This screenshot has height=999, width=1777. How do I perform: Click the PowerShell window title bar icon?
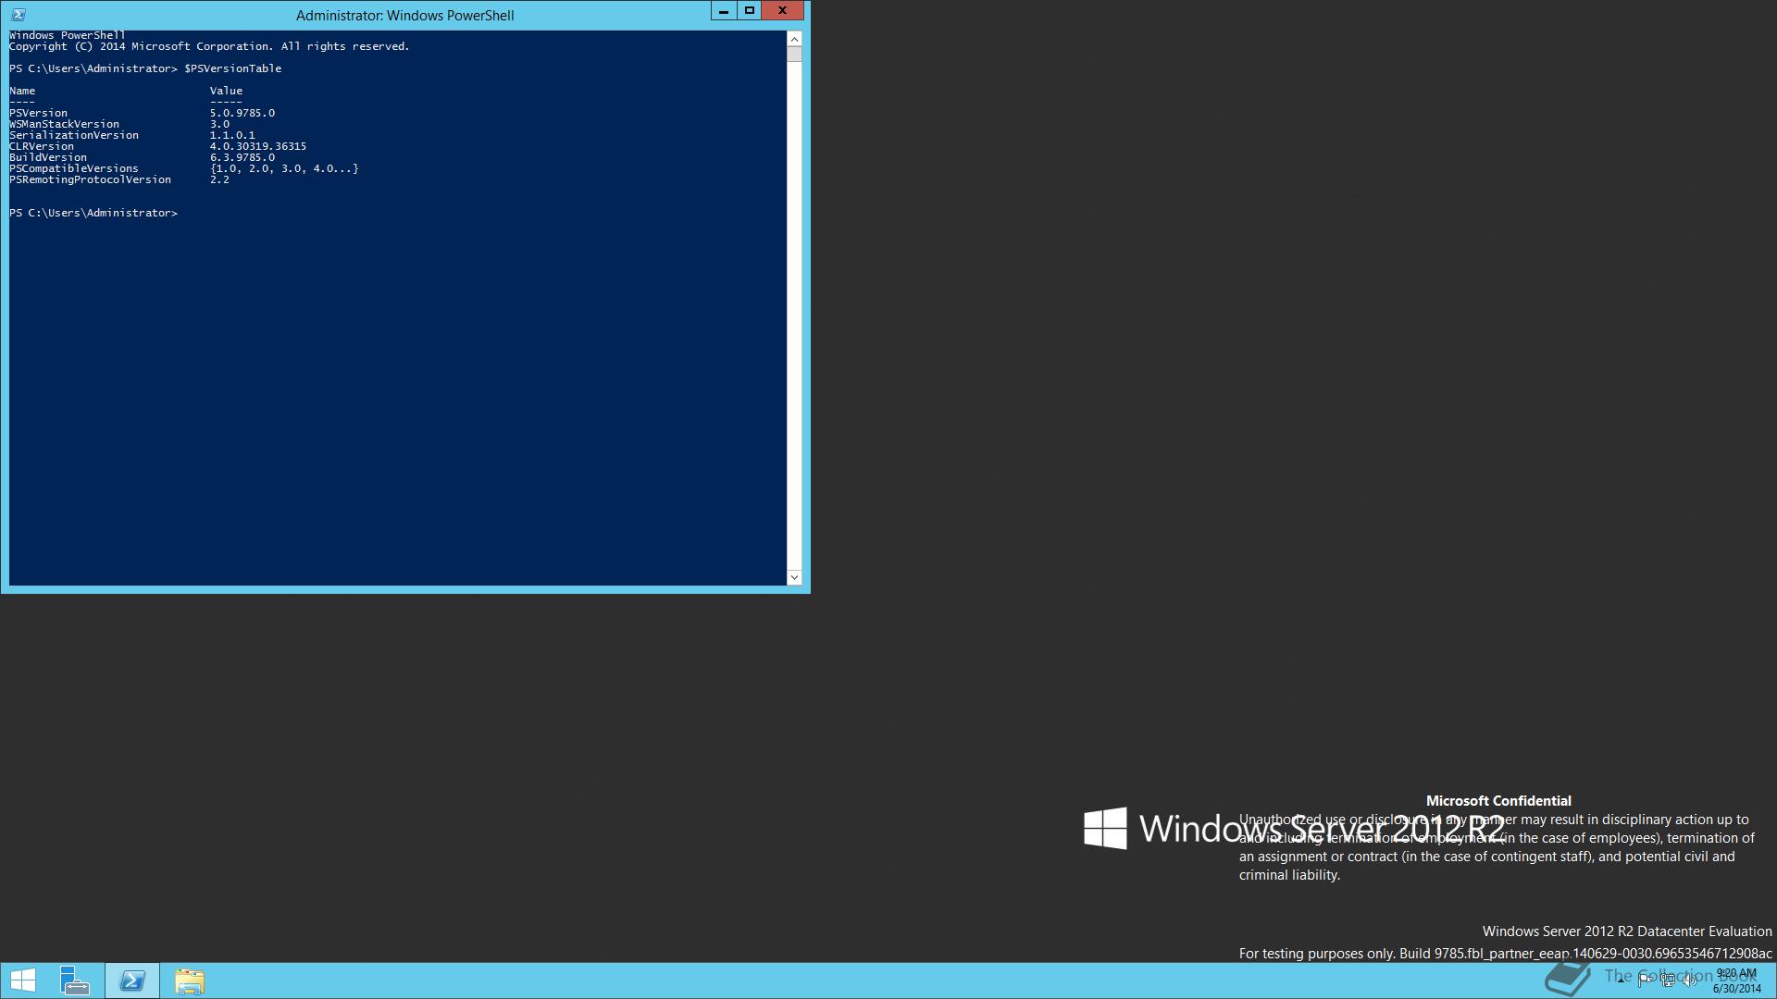[x=19, y=15]
